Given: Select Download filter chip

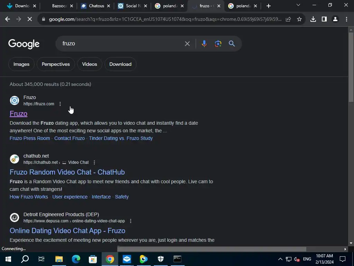Looking at the screenshot, I should [120, 64].
